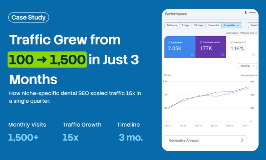
Task: Click the Search type filter button
Action: pyautogui.click(x=253, y=25)
